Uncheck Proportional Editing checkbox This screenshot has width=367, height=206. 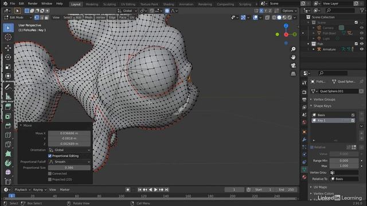[x=50, y=156]
